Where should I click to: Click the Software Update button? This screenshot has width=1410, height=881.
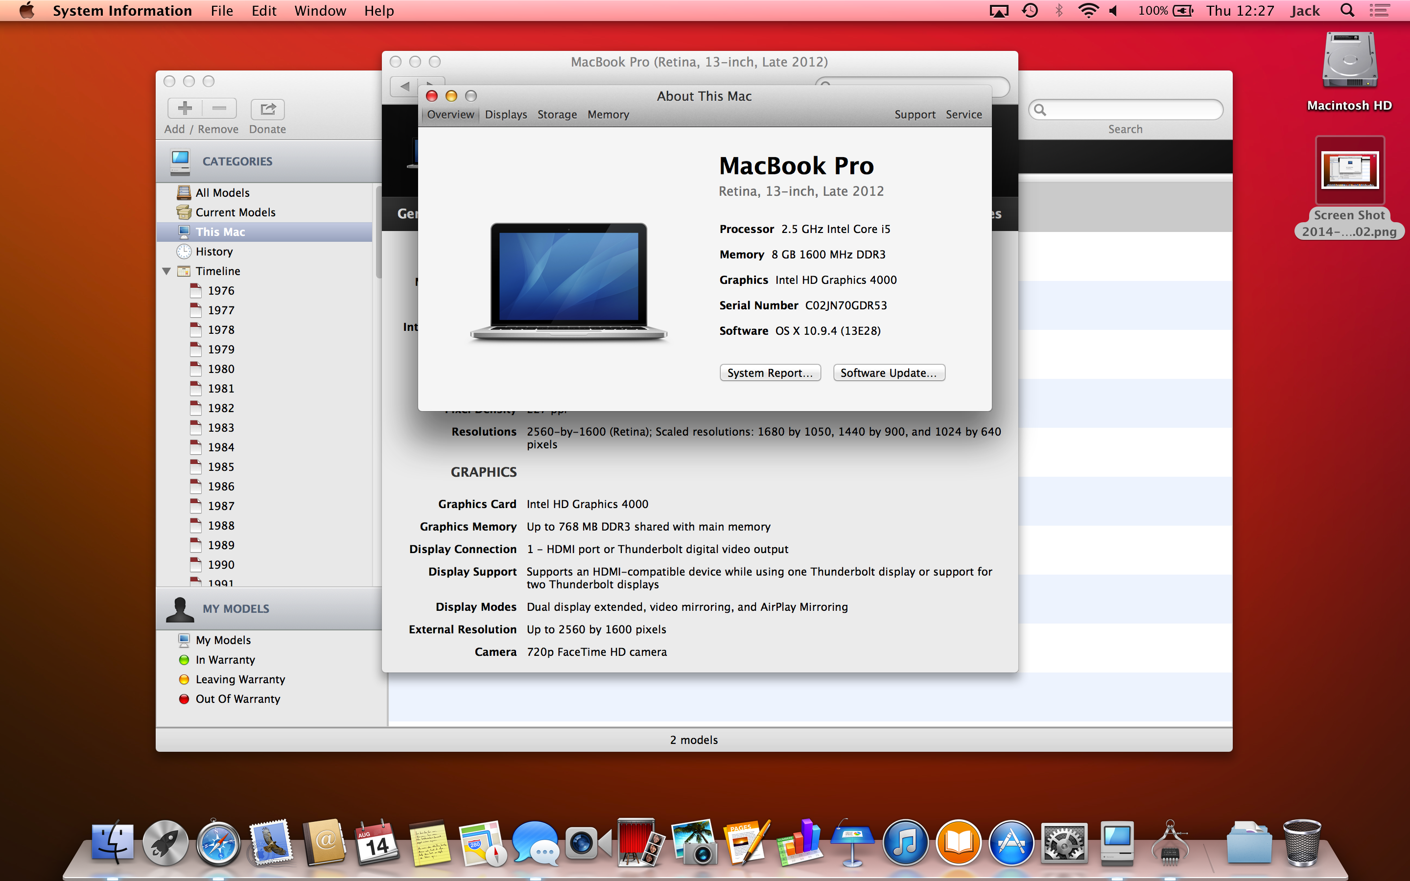tap(889, 373)
